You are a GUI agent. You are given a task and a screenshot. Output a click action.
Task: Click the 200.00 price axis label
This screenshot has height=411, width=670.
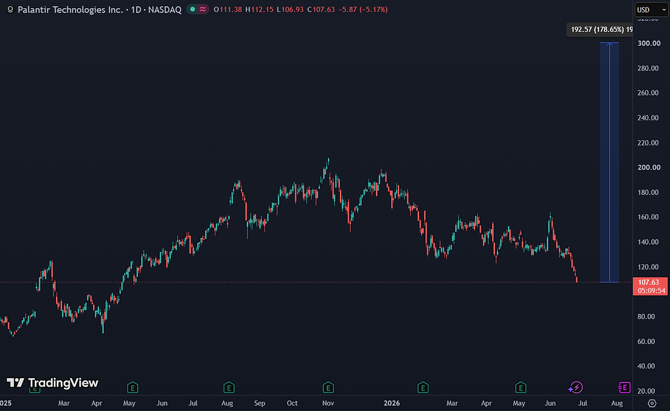coord(649,168)
